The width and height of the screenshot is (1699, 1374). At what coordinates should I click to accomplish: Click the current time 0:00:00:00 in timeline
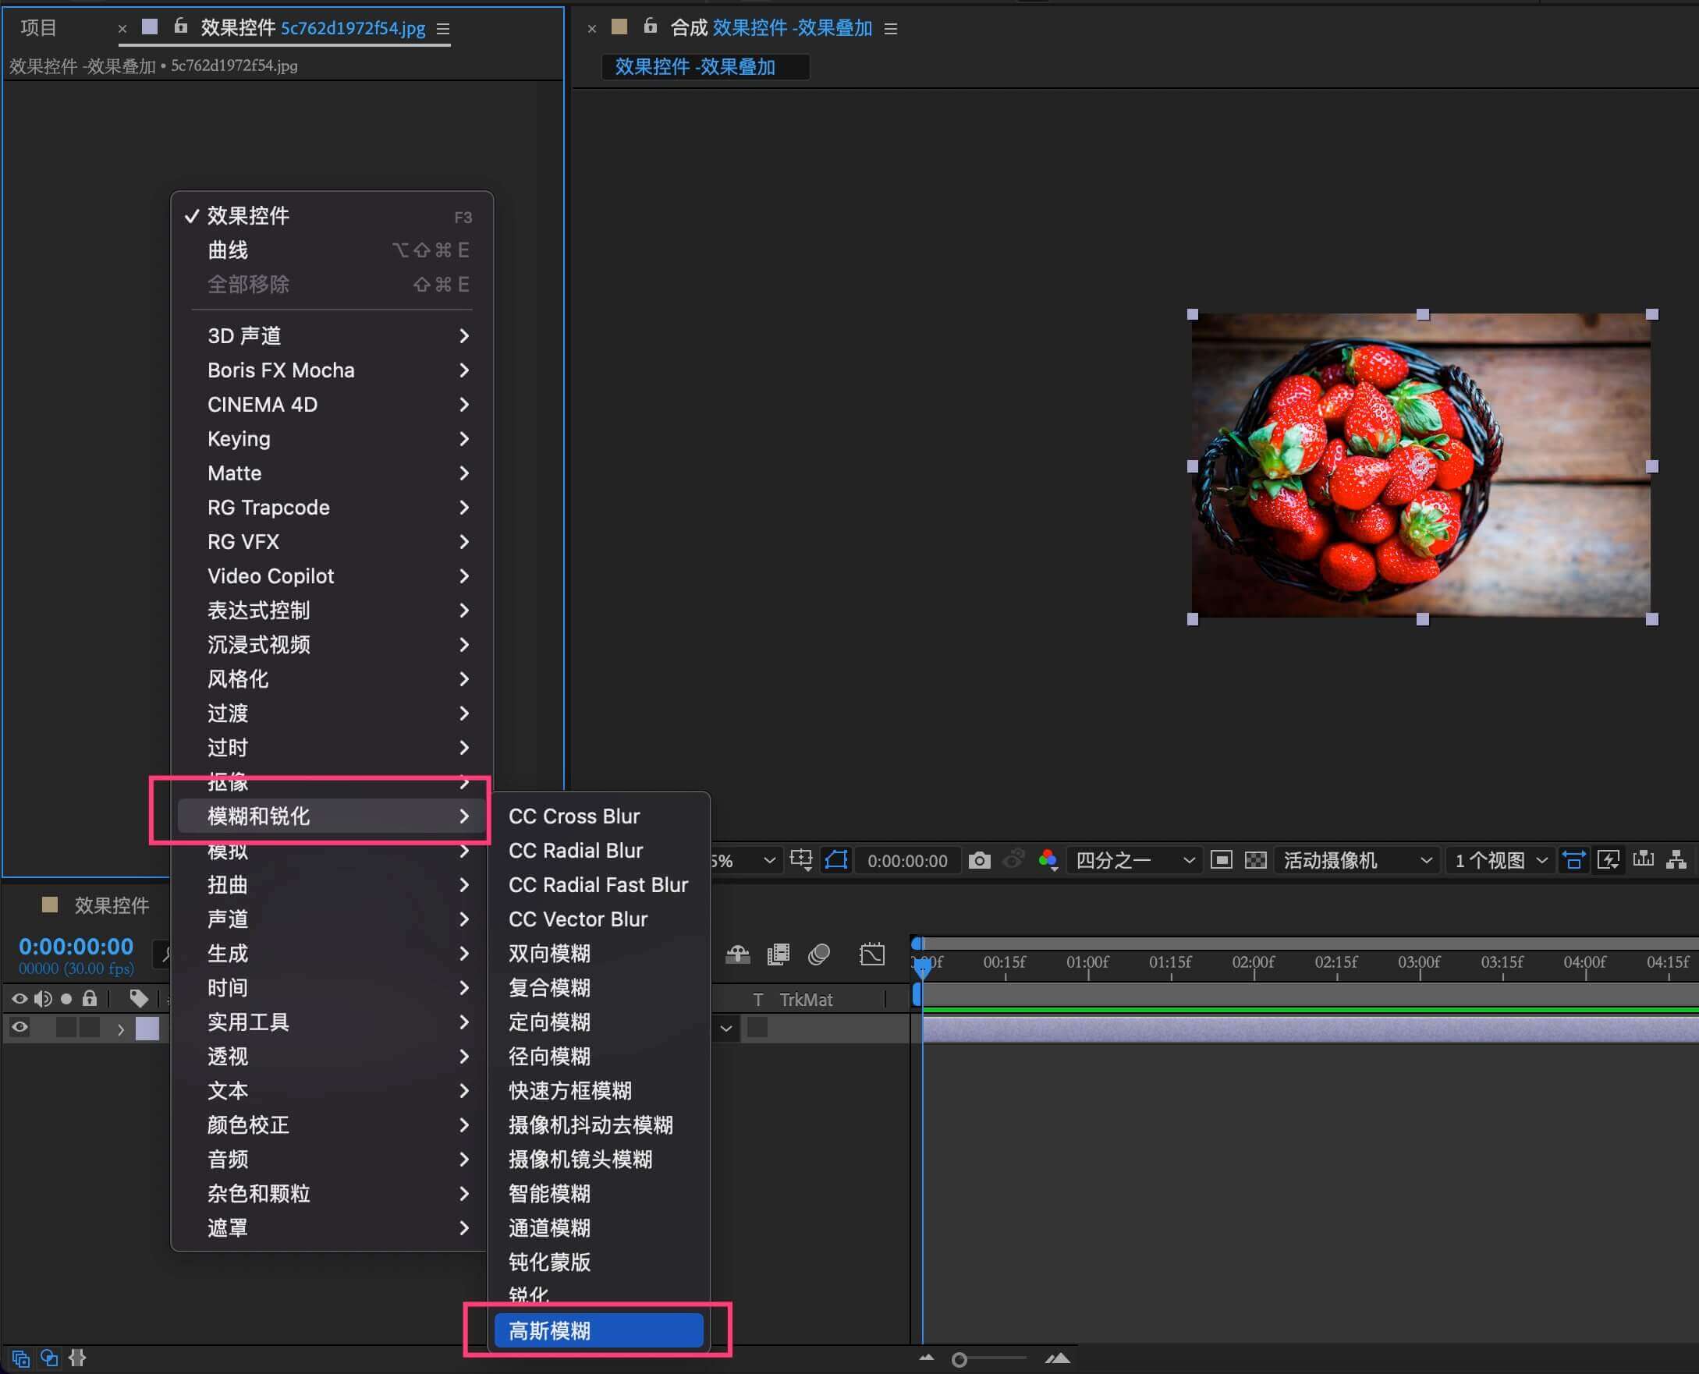(x=76, y=947)
